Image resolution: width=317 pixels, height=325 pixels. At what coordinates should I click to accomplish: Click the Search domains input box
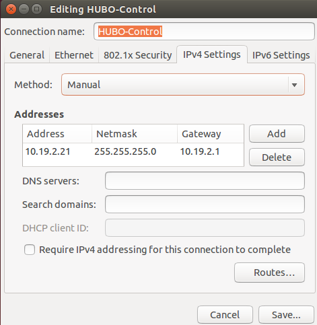click(x=205, y=205)
